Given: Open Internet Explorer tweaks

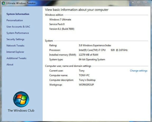Looking at the screenshot, I should click(x=15, y=52).
